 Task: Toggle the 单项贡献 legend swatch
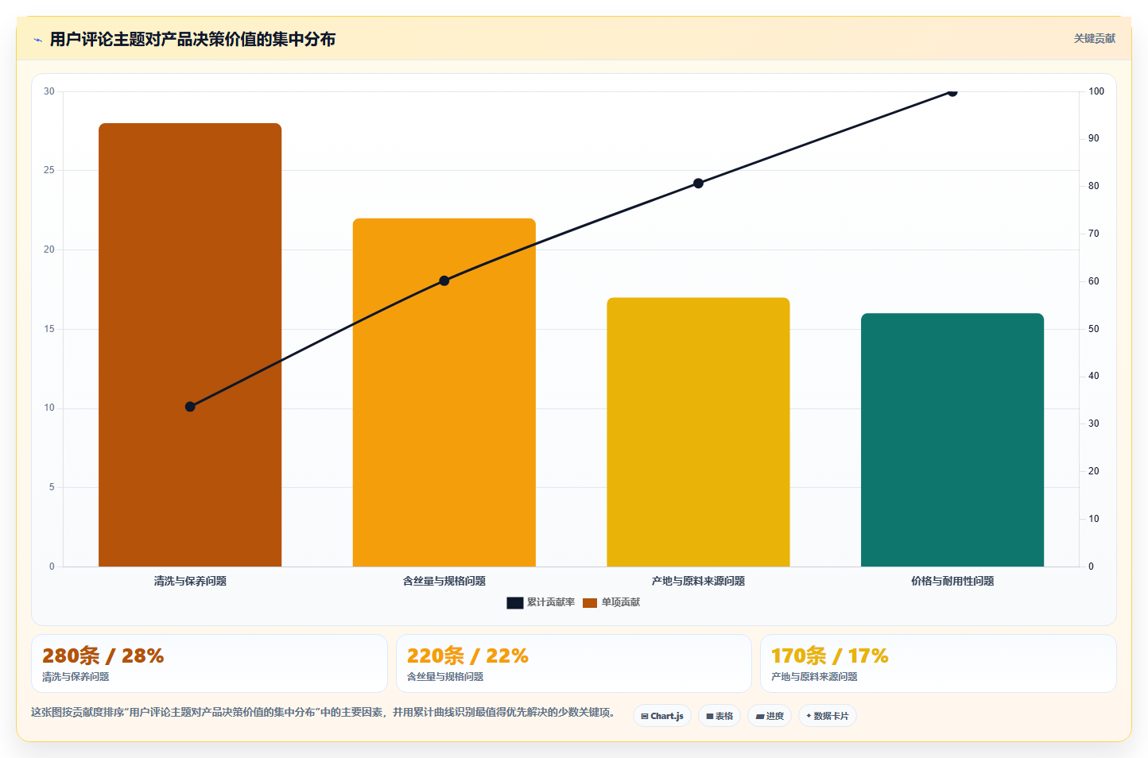pyautogui.click(x=589, y=603)
